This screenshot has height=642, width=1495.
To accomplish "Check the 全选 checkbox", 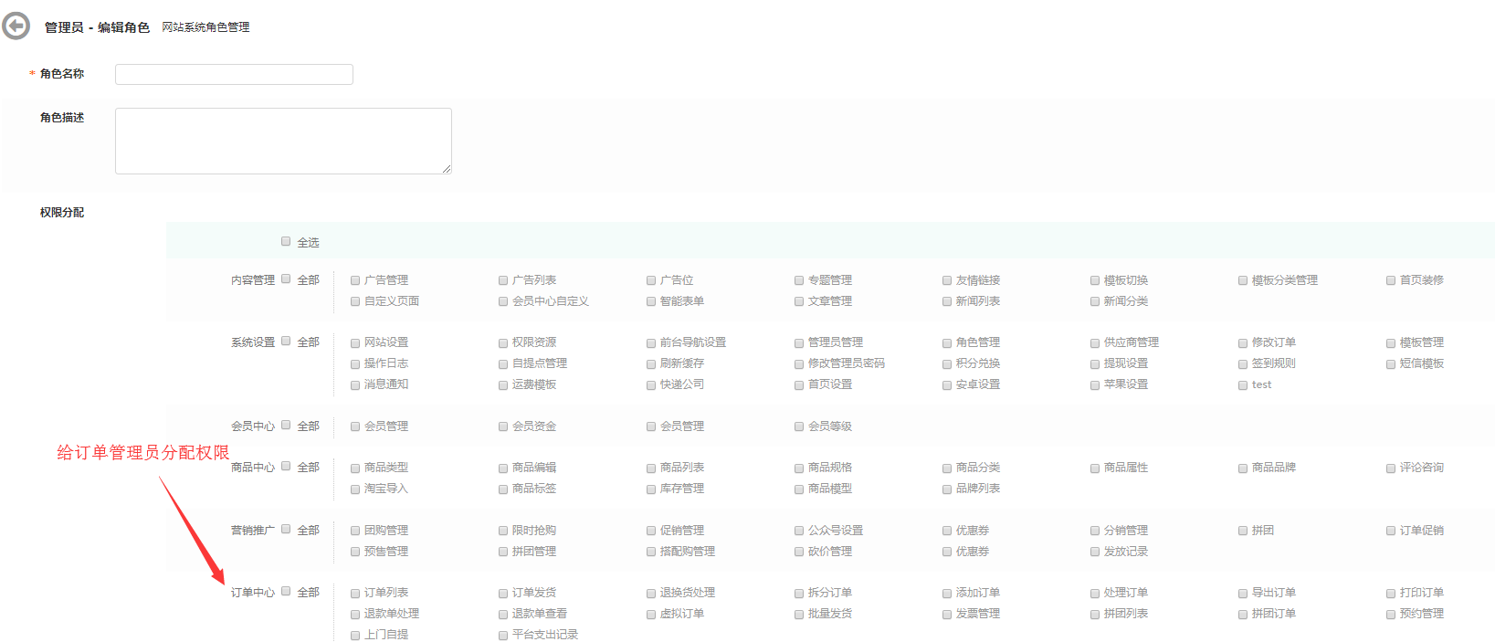I will (286, 242).
